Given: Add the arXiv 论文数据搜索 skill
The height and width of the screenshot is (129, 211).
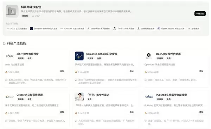Looking at the screenshot, I should 62,71.
